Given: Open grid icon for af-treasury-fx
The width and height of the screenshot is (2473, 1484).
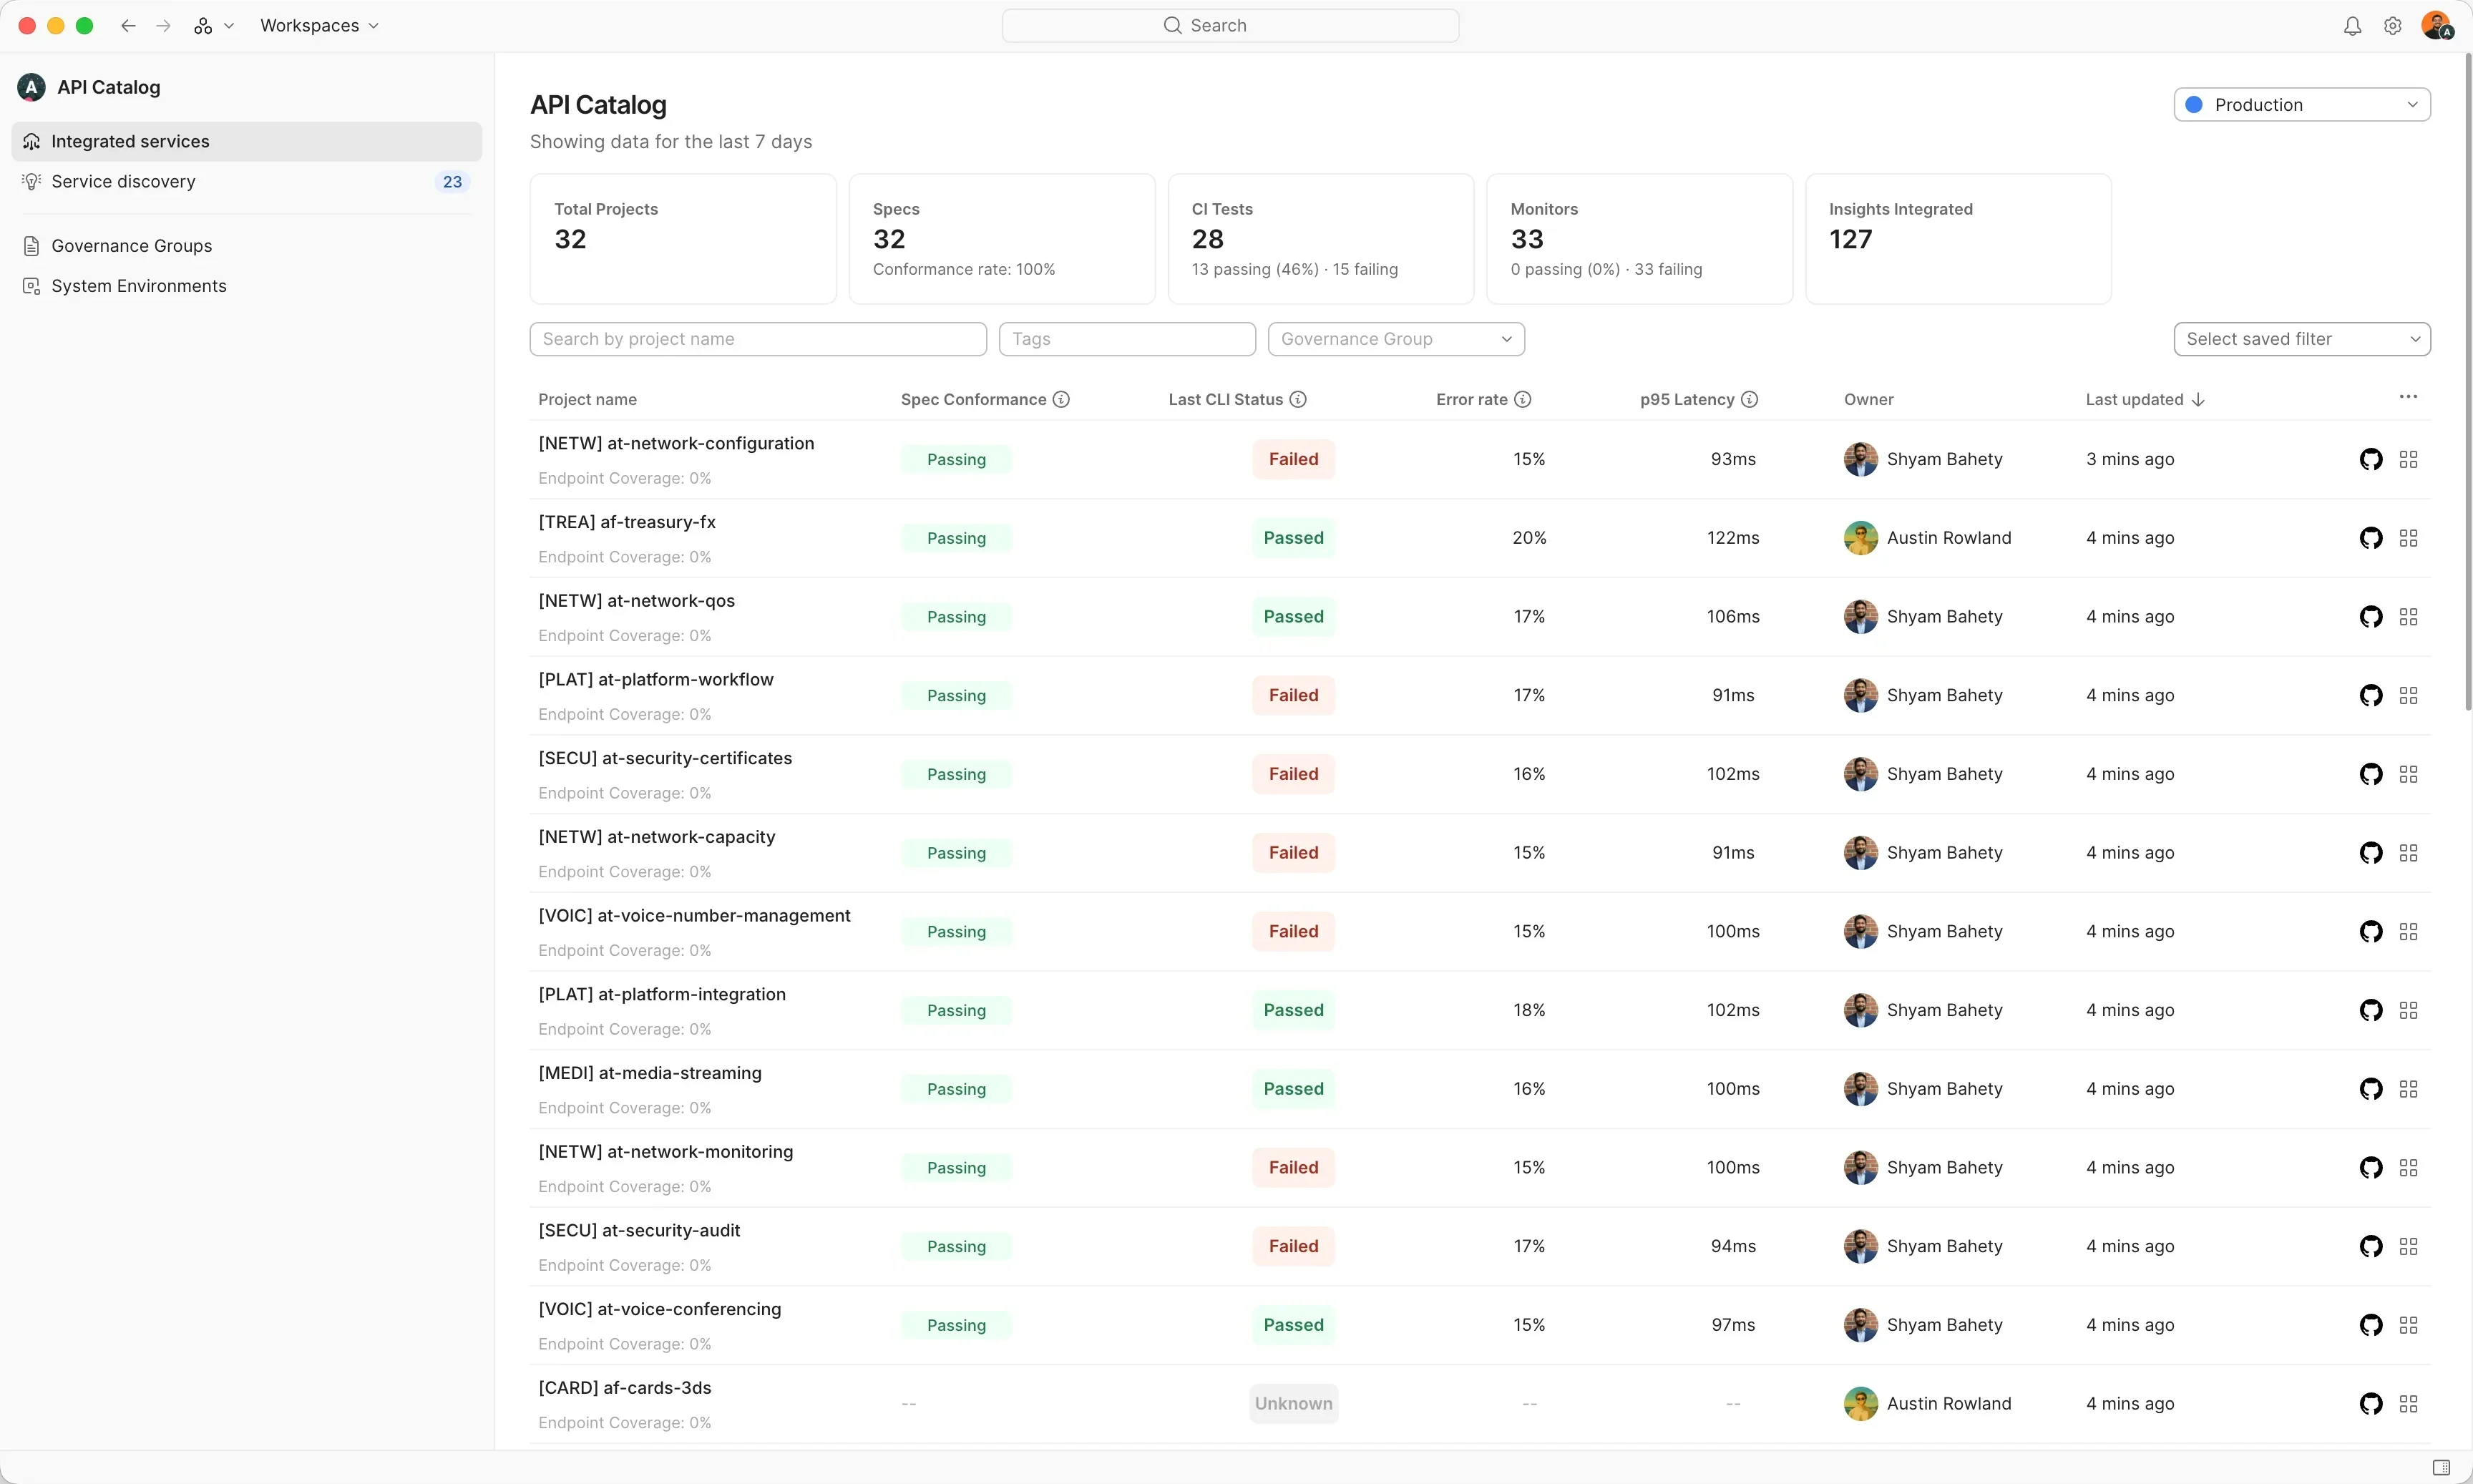Looking at the screenshot, I should (x=2408, y=538).
